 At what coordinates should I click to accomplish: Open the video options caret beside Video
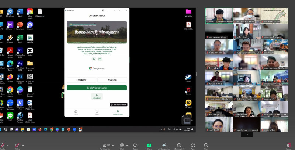[23, 145]
